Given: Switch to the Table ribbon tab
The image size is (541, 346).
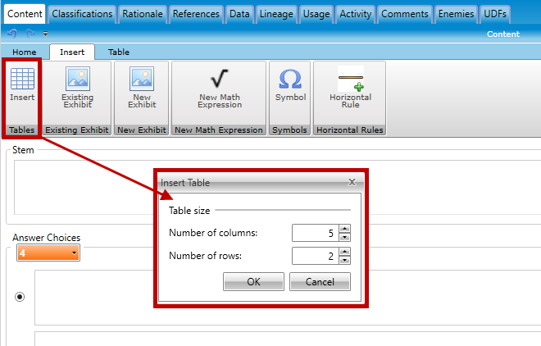Looking at the screenshot, I should (x=119, y=52).
